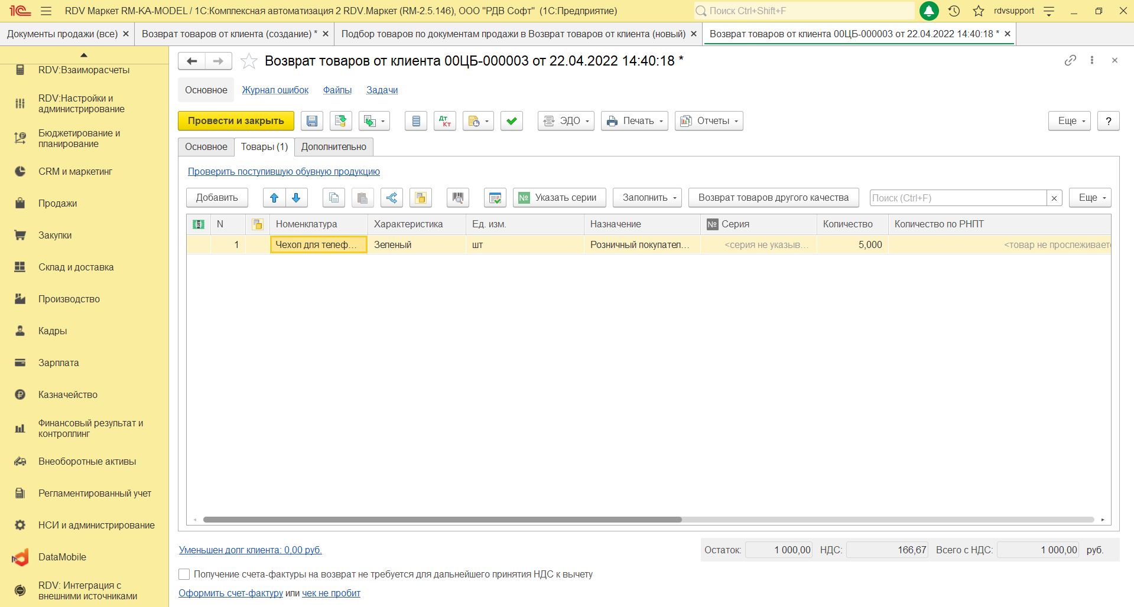Get link to document via chain icon
The height and width of the screenshot is (607, 1134).
coord(1070,60)
